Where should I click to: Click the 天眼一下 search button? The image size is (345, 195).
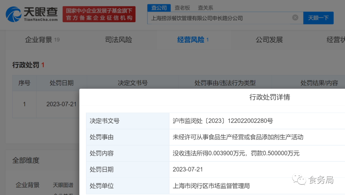pos(318,18)
